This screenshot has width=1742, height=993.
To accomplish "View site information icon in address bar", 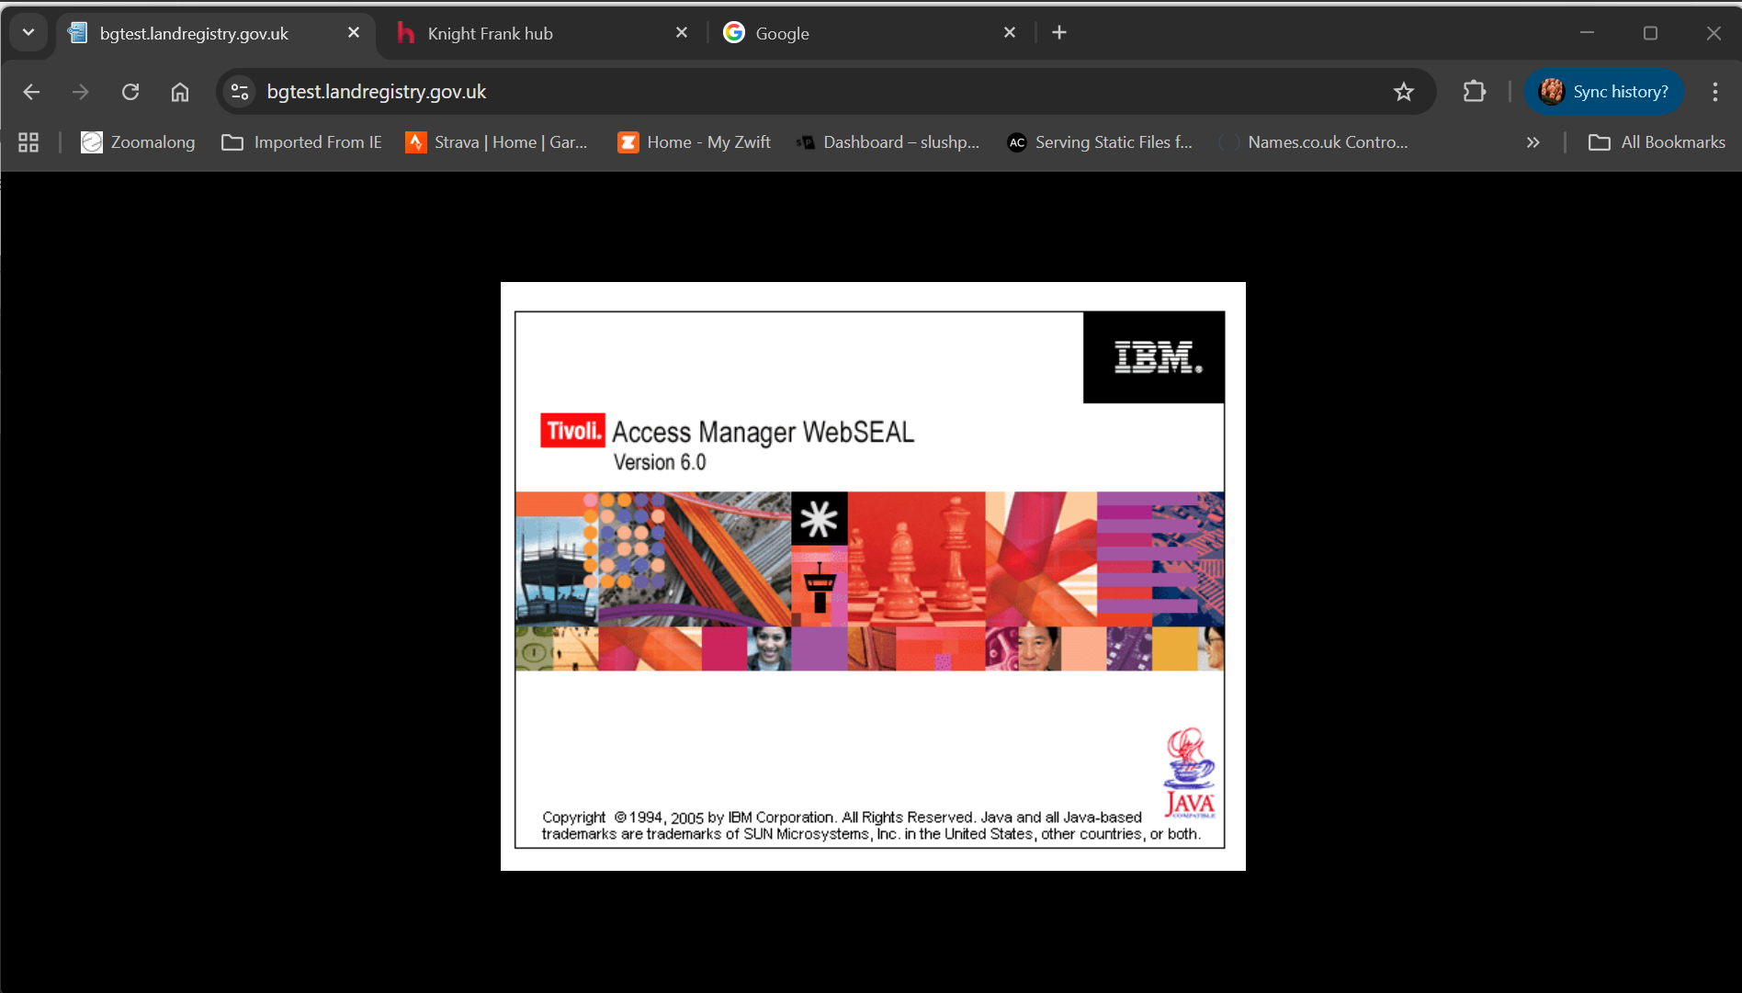I will (x=240, y=92).
